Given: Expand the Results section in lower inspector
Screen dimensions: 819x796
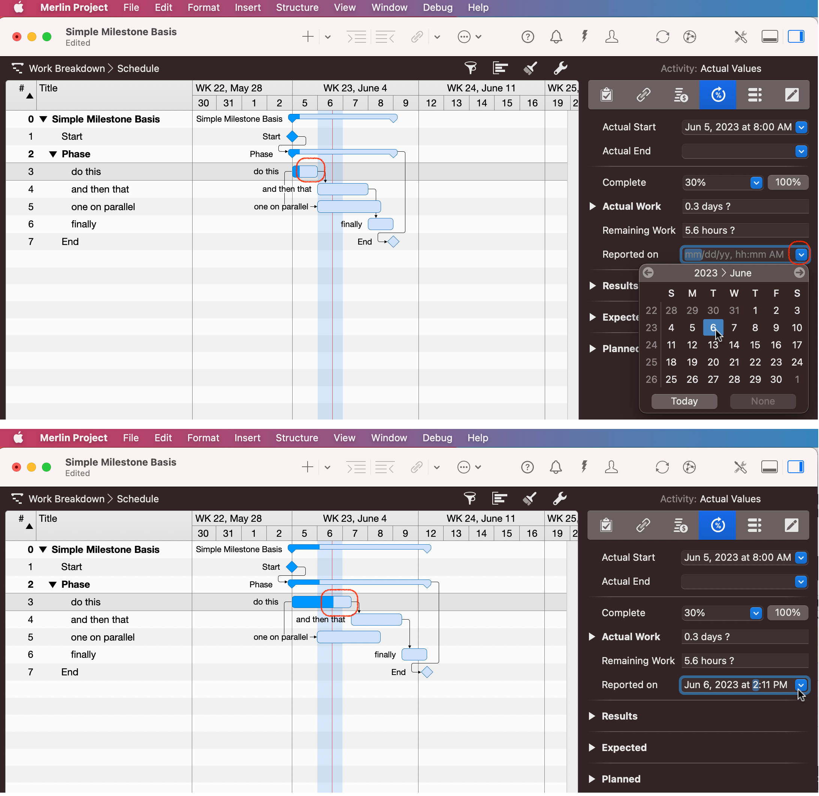Looking at the screenshot, I should click(x=592, y=717).
